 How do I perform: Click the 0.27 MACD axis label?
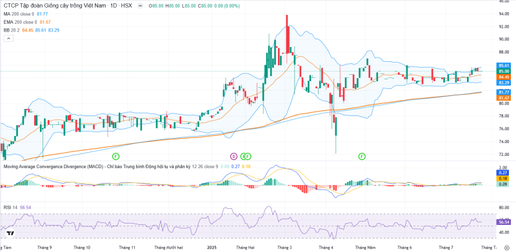(x=504, y=172)
